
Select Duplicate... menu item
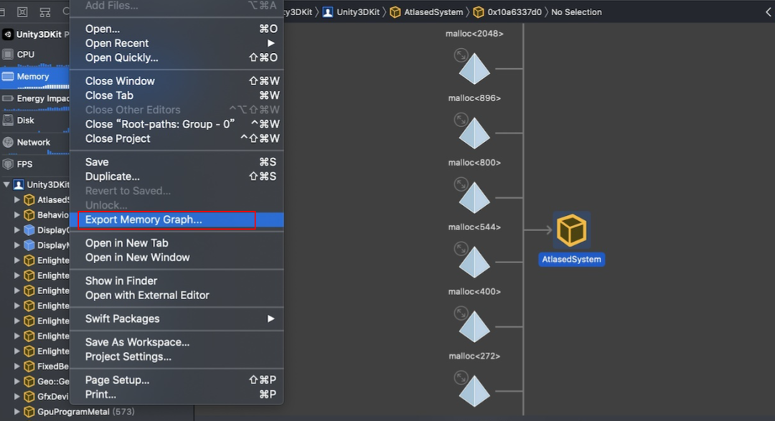point(177,176)
